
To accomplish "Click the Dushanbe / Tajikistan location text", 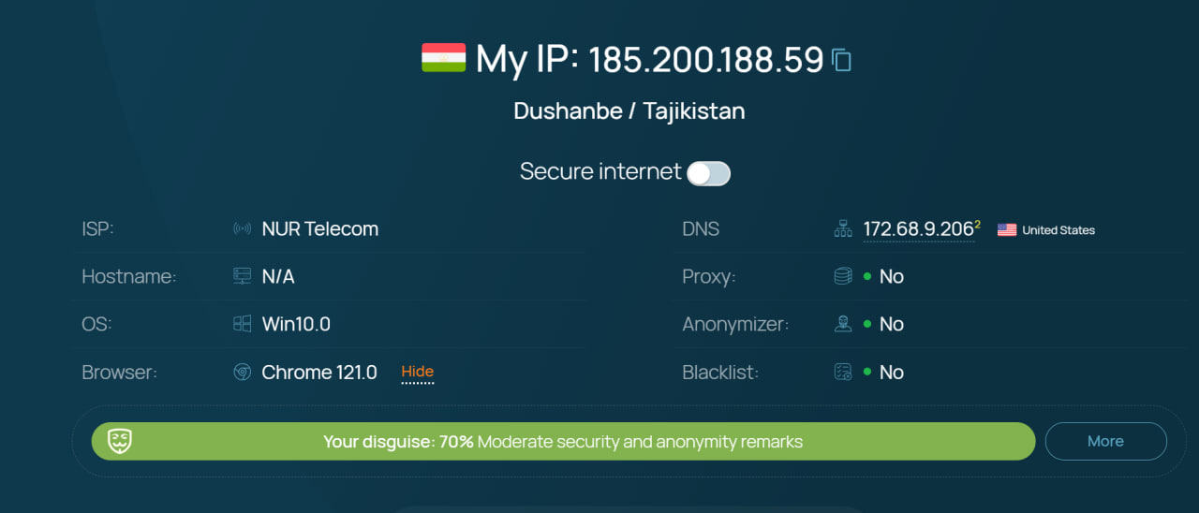I will pyautogui.click(x=629, y=110).
